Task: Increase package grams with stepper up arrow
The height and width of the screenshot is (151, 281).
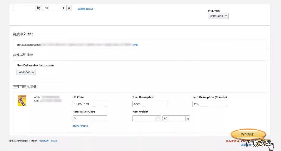Action: pyautogui.click(x=64, y=7)
